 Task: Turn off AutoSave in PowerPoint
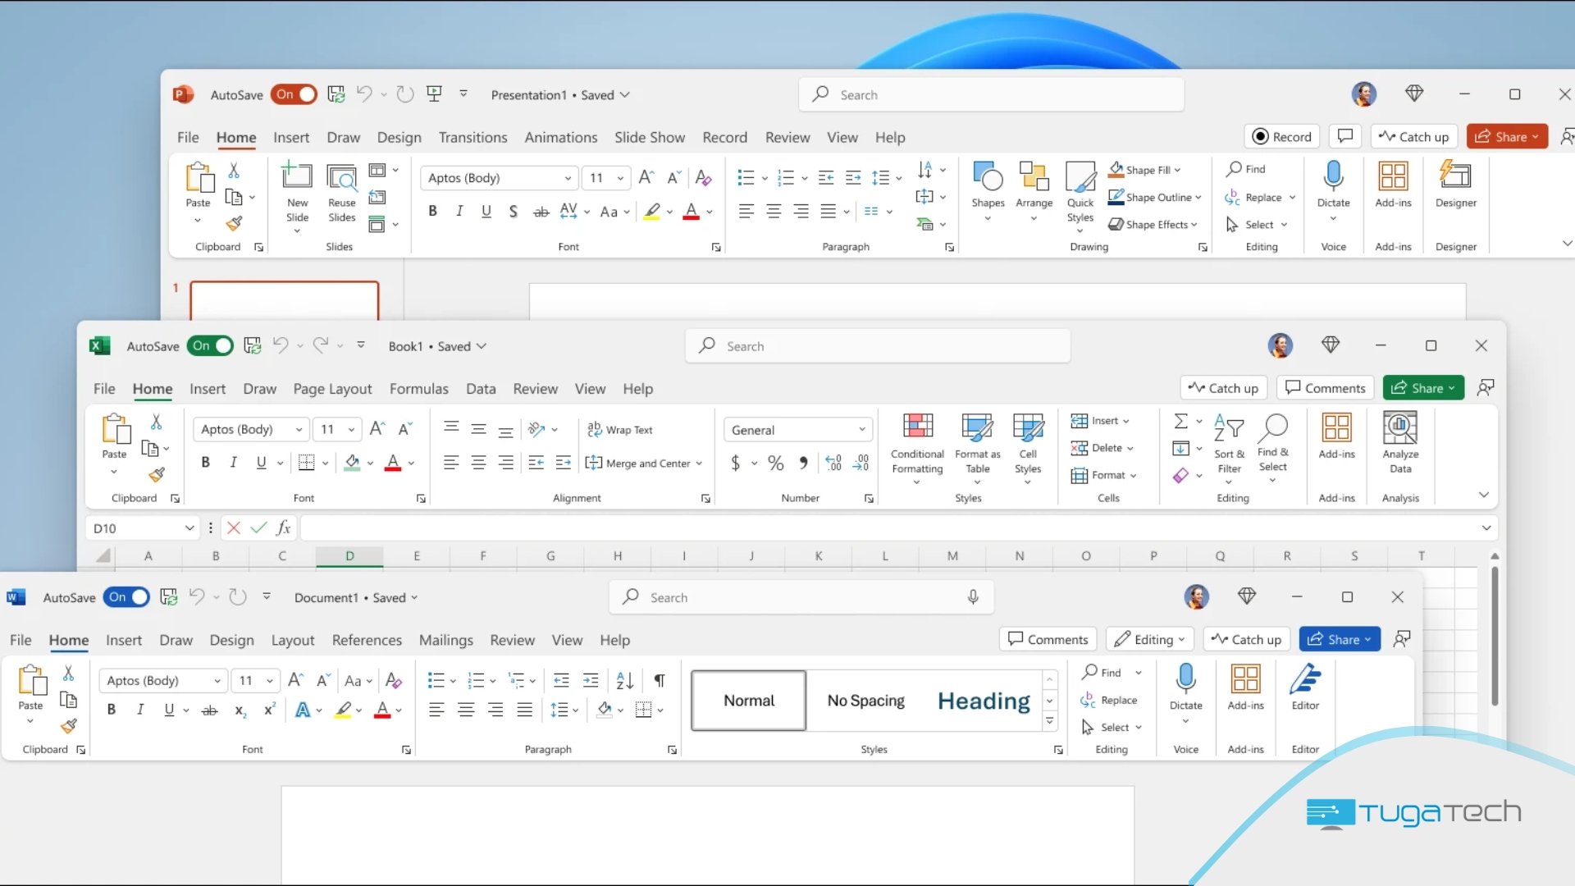pyautogui.click(x=294, y=94)
